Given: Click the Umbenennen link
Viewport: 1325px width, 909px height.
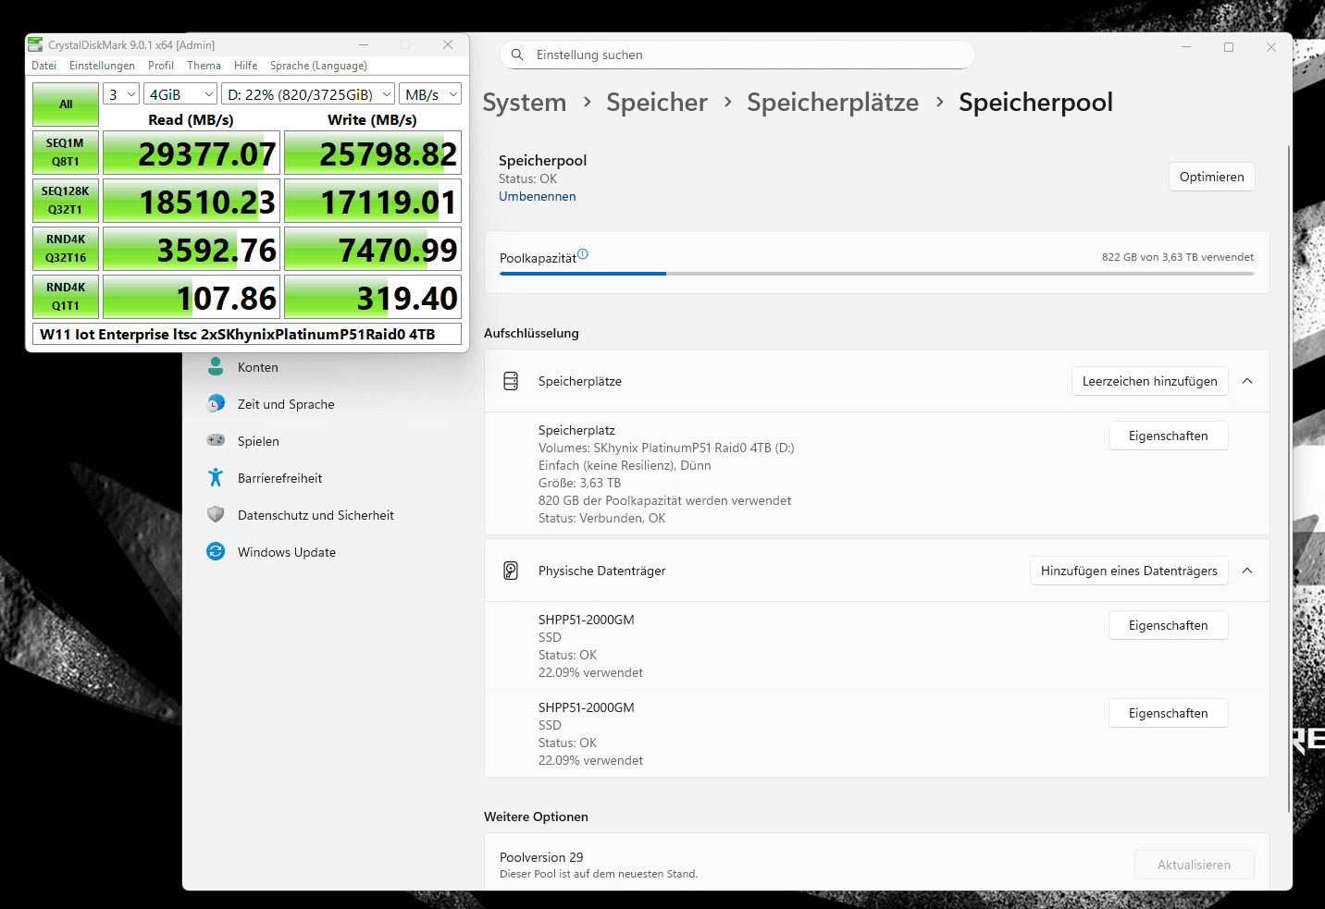Looking at the screenshot, I should (x=538, y=196).
